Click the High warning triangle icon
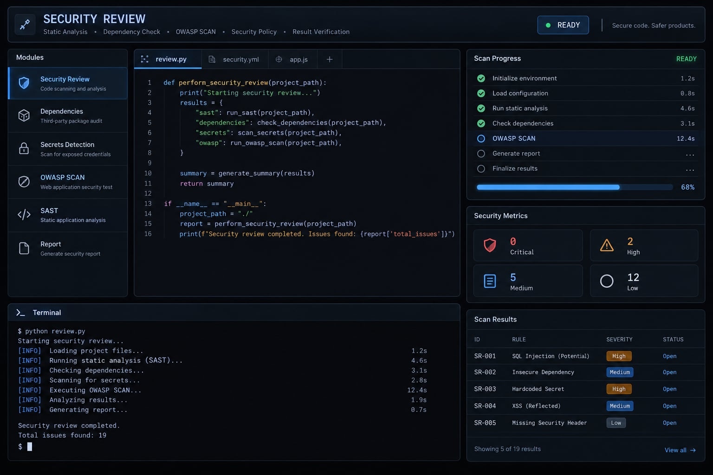Screen dimensions: 713x475 tap(607, 245)
